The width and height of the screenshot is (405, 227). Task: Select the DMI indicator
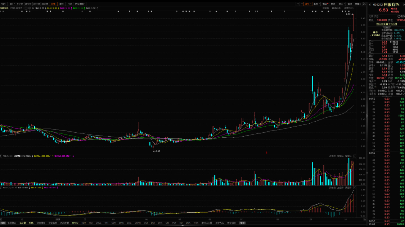(153, 223)
